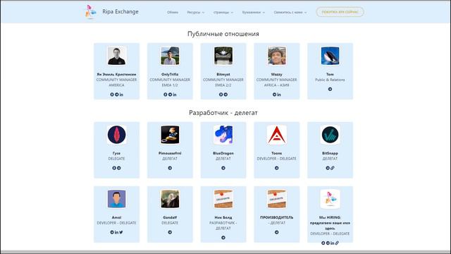Click the Ripa Exchange site title
Screen dimensions: 451x254
[121, 11]
